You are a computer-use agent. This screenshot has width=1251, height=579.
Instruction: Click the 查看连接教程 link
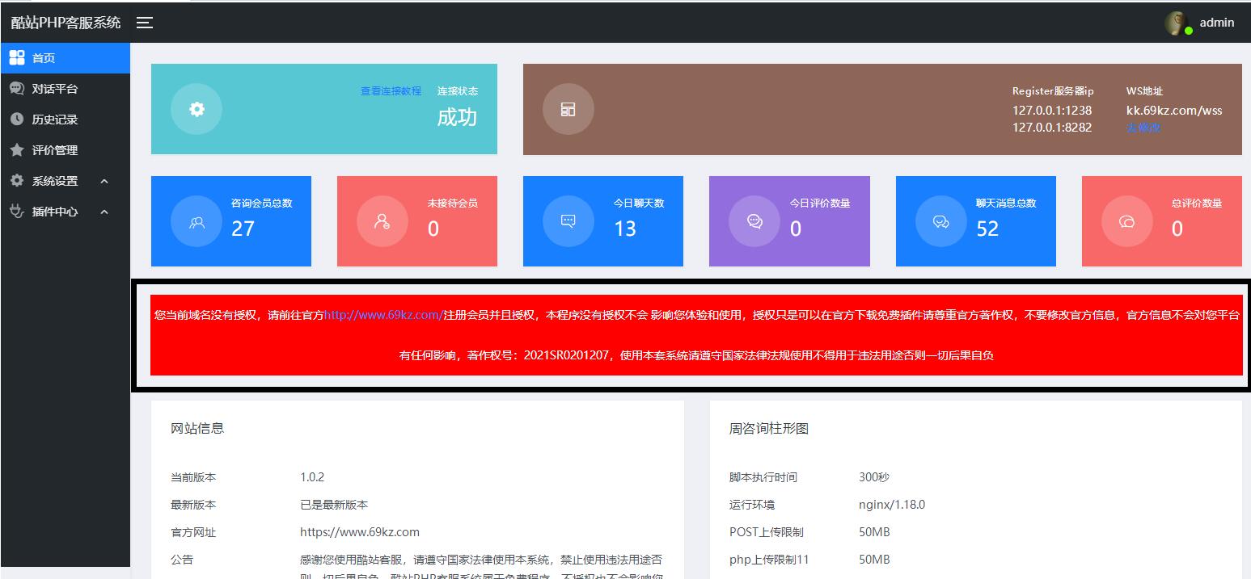click(x=391, y=91)
